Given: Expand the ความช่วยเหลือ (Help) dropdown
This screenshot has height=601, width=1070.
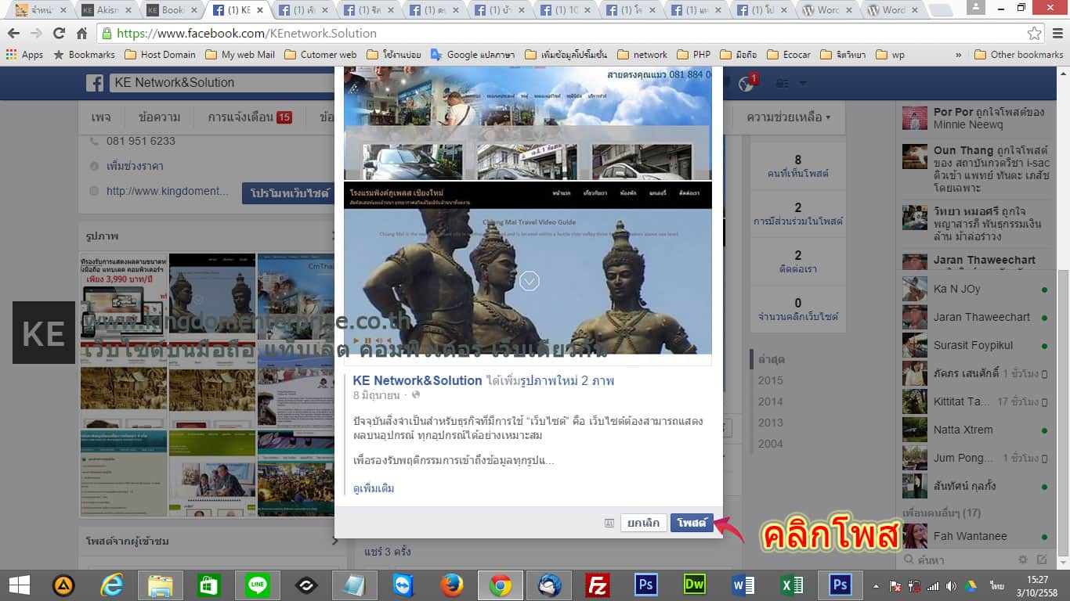Looking at the screenshot, I should pyautogui.click(x=788, y=117).
